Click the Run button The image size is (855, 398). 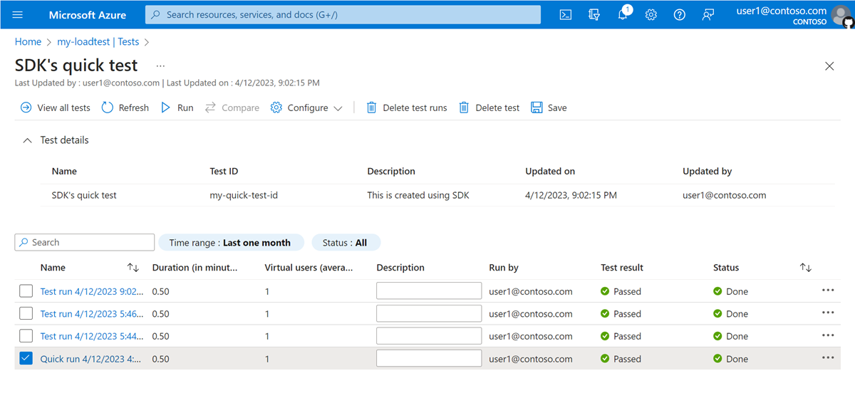pyautogui.click(x=177, y=108)
